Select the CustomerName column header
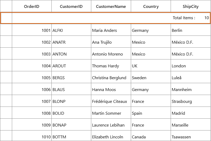 111,6
